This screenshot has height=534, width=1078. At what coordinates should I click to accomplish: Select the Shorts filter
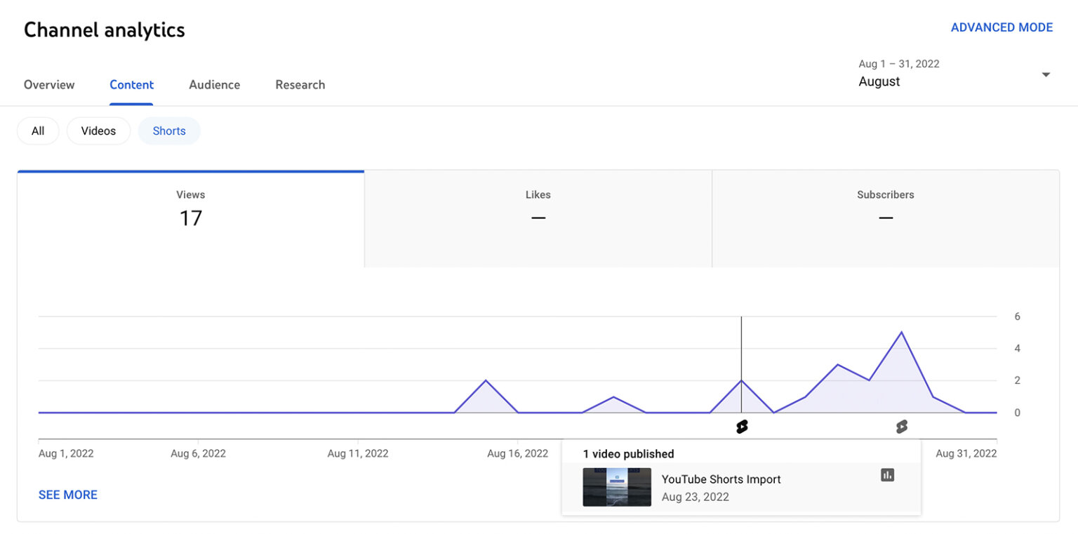pos(168,131)
